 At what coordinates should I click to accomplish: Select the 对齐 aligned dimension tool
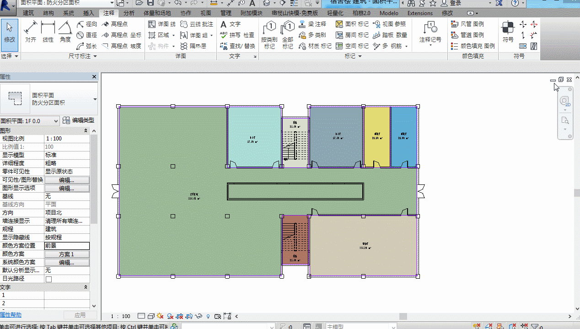click(x=31, y=32)
